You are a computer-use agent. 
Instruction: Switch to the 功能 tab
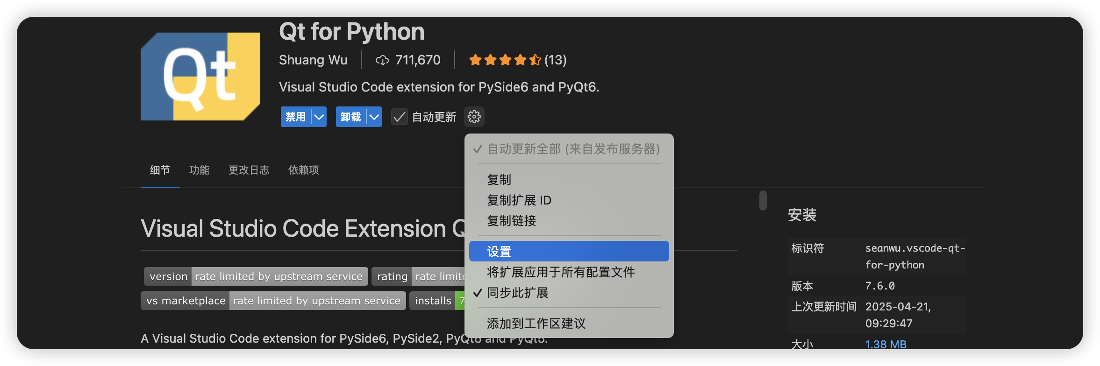click(x=199, y=170)
